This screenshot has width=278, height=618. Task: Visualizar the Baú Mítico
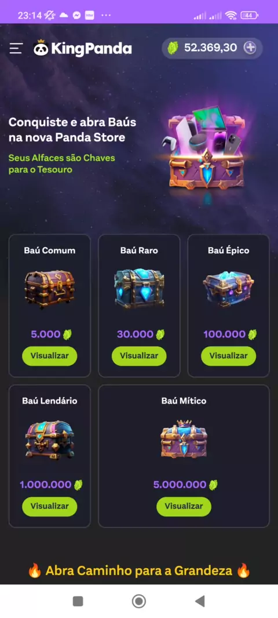point(184,507)
